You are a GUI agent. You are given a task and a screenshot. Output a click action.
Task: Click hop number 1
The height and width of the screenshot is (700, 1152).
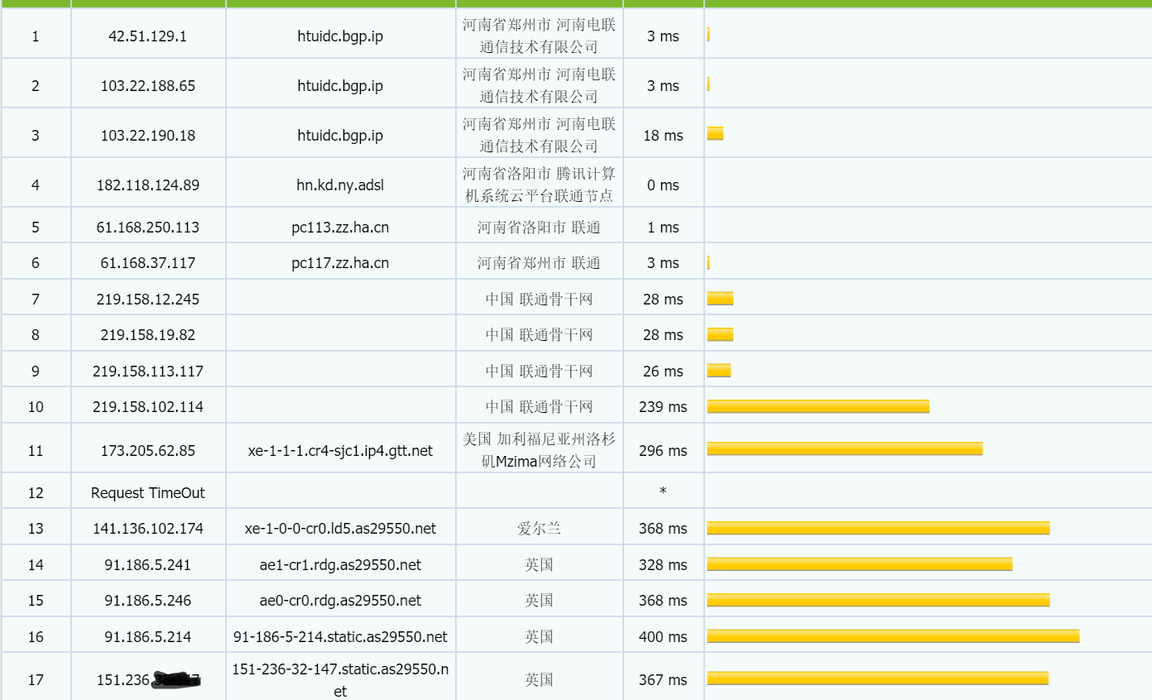36,36
